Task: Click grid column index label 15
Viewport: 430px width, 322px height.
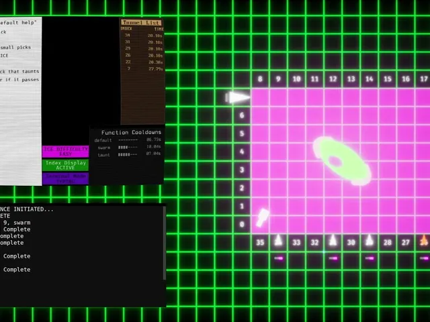Action: [x=388, y=79]
